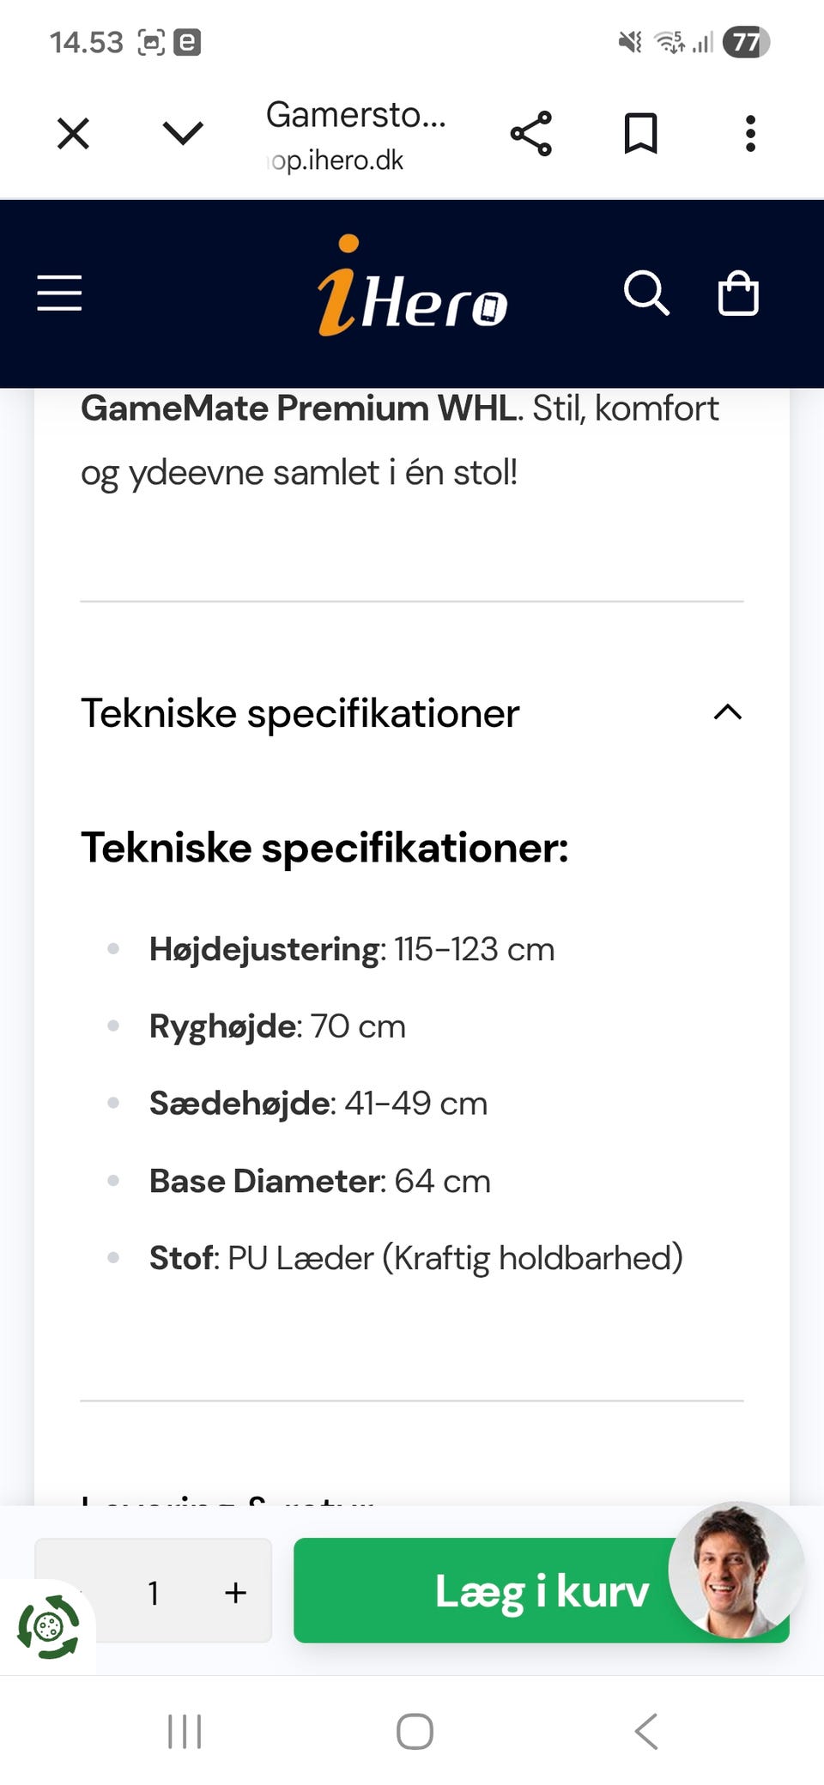Screen dimensions: 824x1785
Task: Open the search on the iHero webshop
Action: pos(648,294)
